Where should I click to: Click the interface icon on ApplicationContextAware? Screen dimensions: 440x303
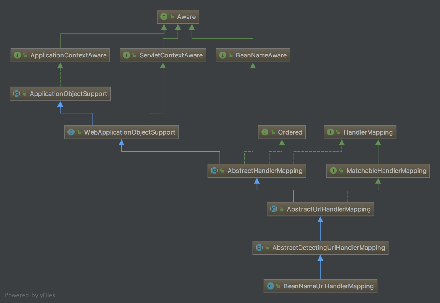(x=17, y=55)
